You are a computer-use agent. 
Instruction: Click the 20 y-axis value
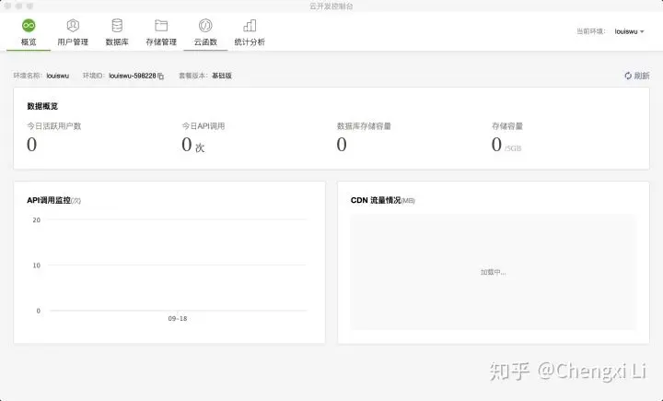tap(37, 220)
